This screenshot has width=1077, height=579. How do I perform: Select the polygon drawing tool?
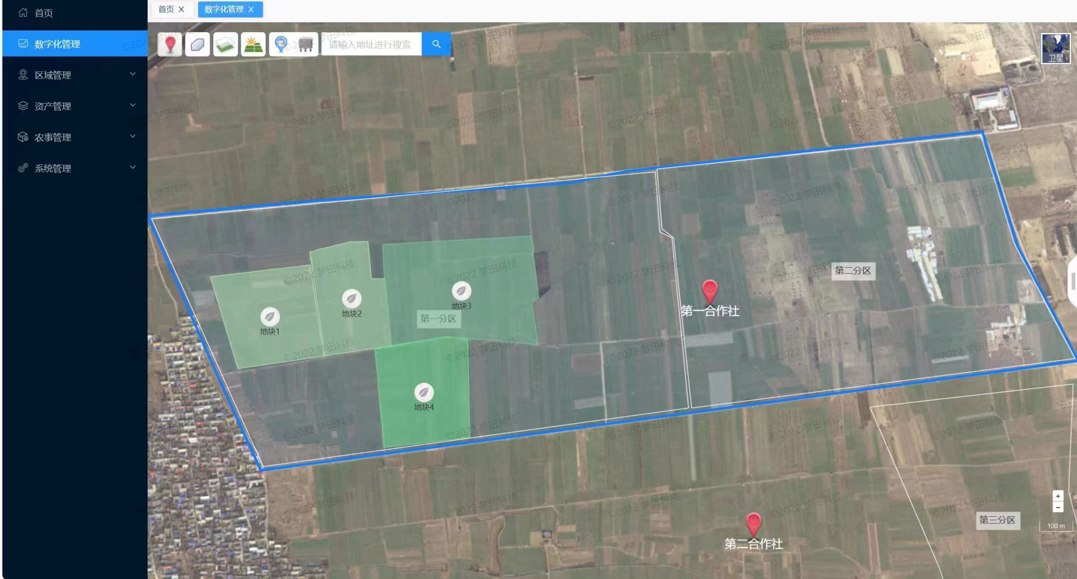coord(197,44)
